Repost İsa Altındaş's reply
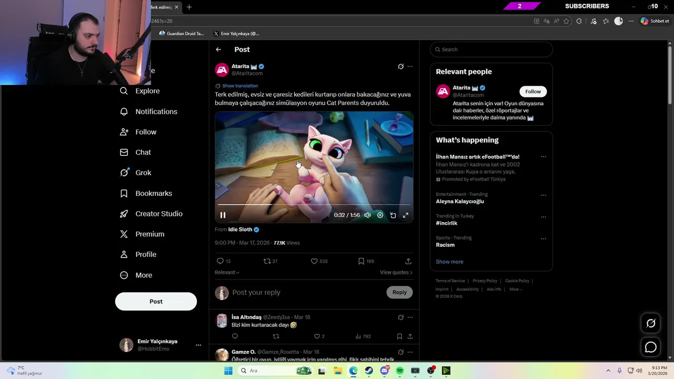Image resolution: width=674 pixels, height=379 pixels. (x=276, y=336)
